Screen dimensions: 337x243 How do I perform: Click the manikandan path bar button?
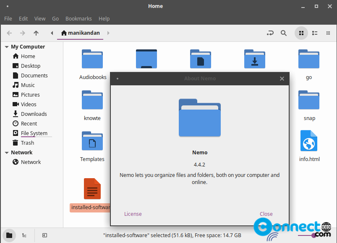(x=80, y=33)
